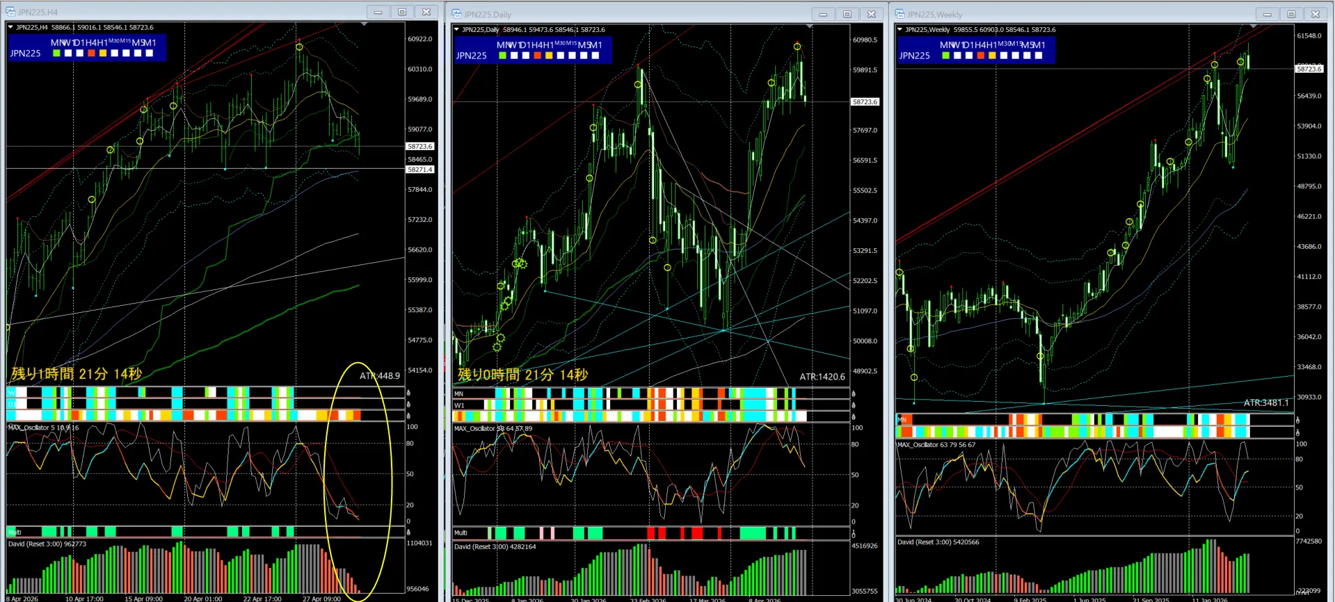The height and width of the screenshot is (602, 1335).
Task: Click the Multi label in Daily chart subwindow
Action: [x=461, y=533]
